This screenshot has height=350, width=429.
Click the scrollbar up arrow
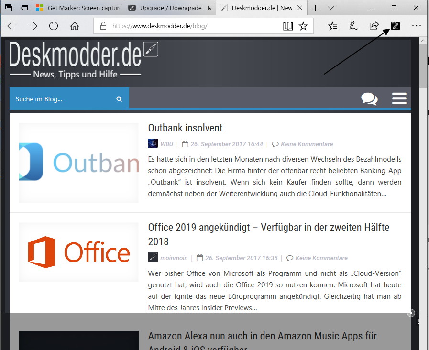pyautogui.click(x=424, y=41)
